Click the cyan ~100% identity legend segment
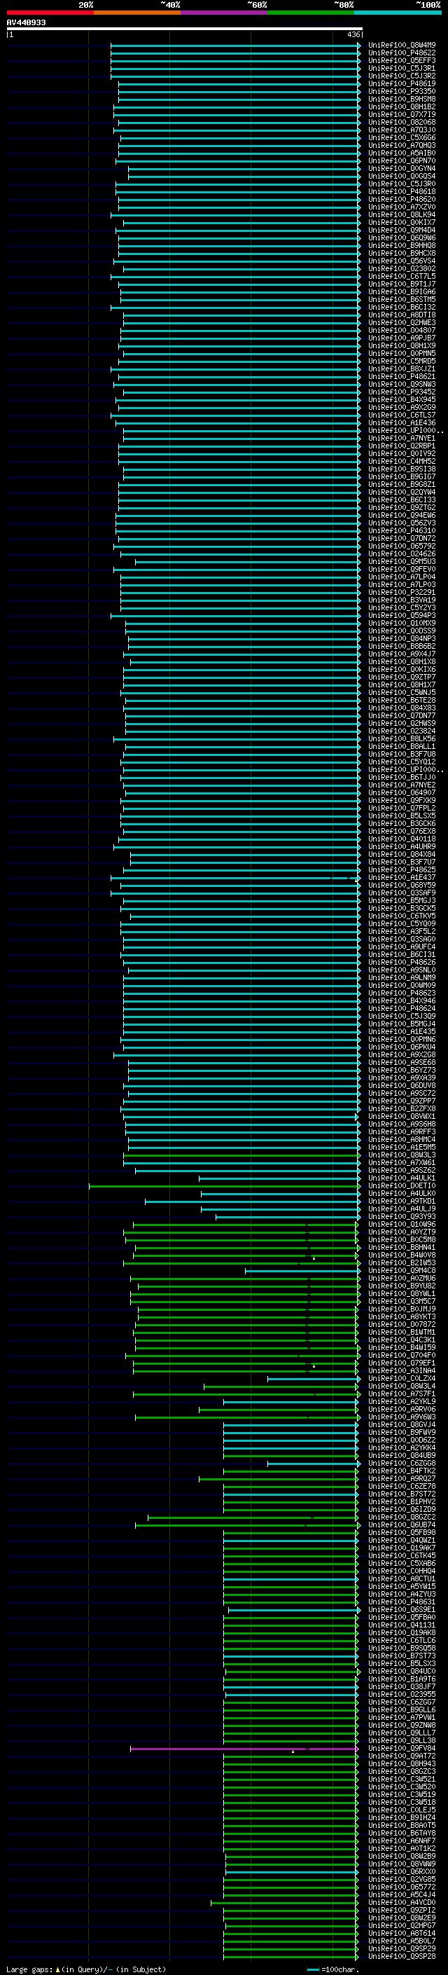448x1975 pixels. (x=398, y=13)
